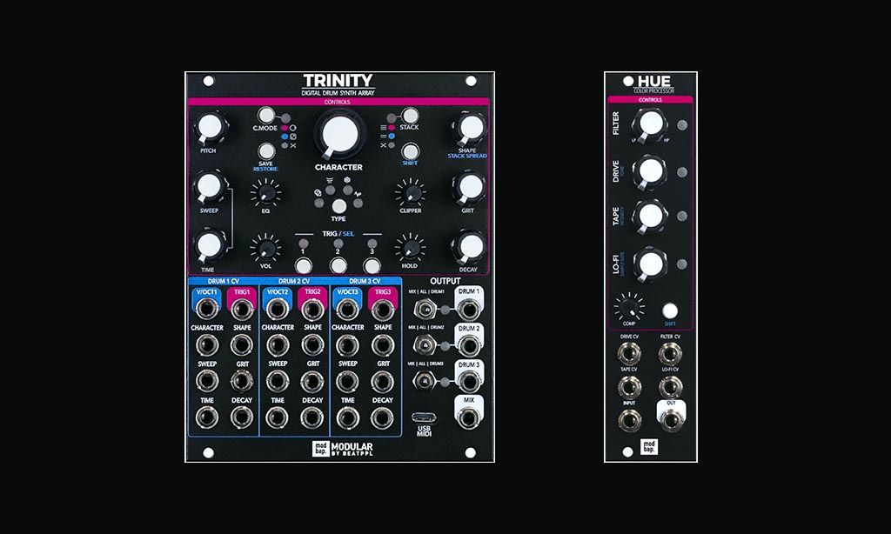Flip the MIX | ALL | DRUM1 switch
Screen dimensions: 891x534
coord(424,310)
